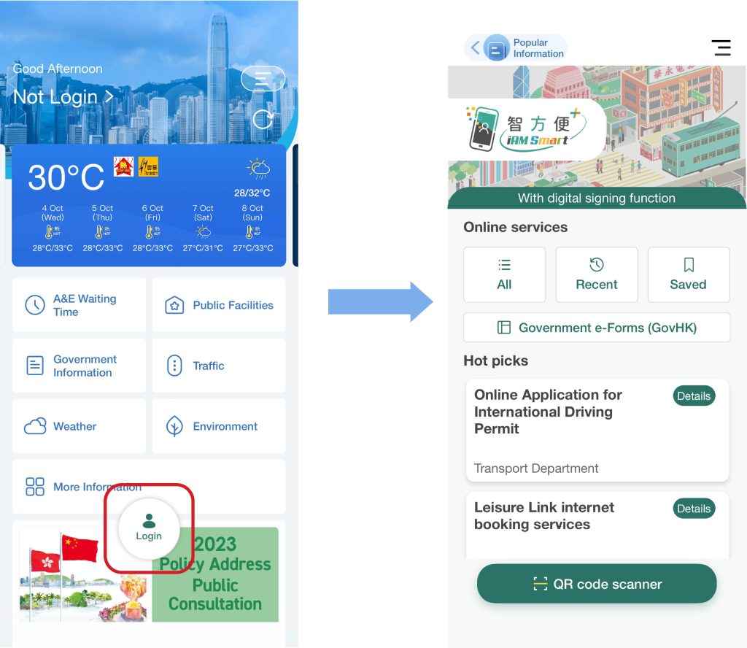The image size is (747, 648).
Task: Refresh the home screen content
Action: (x=263, y=120)
